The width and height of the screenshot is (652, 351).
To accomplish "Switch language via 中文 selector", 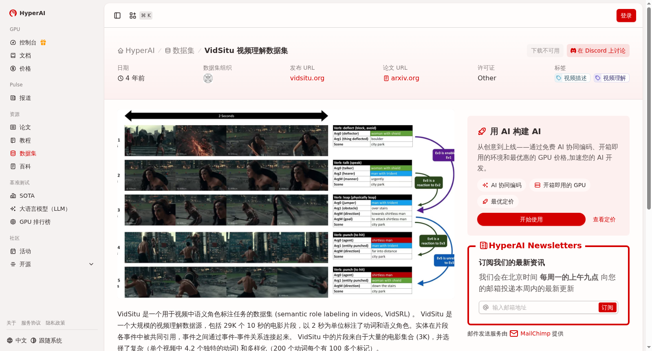I will (17, 340).
